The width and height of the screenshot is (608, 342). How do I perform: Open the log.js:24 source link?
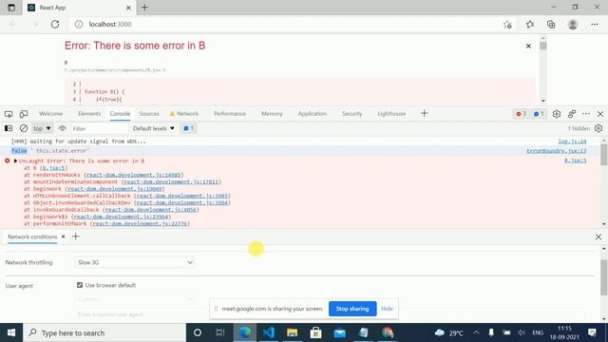[x=572, y=142]
